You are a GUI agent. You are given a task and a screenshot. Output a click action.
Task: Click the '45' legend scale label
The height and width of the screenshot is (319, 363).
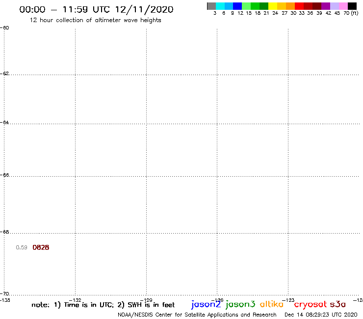click(337, 13)
